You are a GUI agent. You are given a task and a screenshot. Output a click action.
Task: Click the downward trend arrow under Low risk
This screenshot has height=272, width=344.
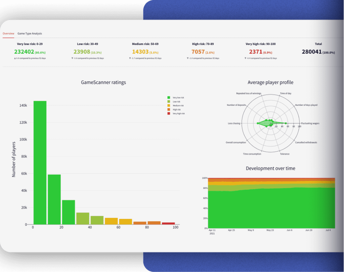point(73,57)
